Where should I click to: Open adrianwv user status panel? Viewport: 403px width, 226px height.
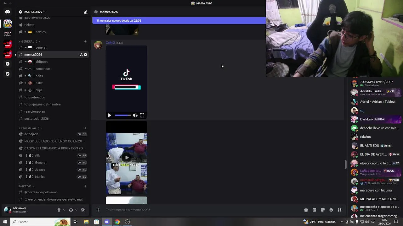(x=28, y=210)
